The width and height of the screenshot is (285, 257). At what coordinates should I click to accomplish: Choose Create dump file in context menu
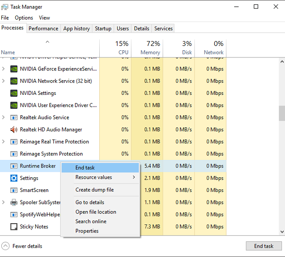coord(100,190)
